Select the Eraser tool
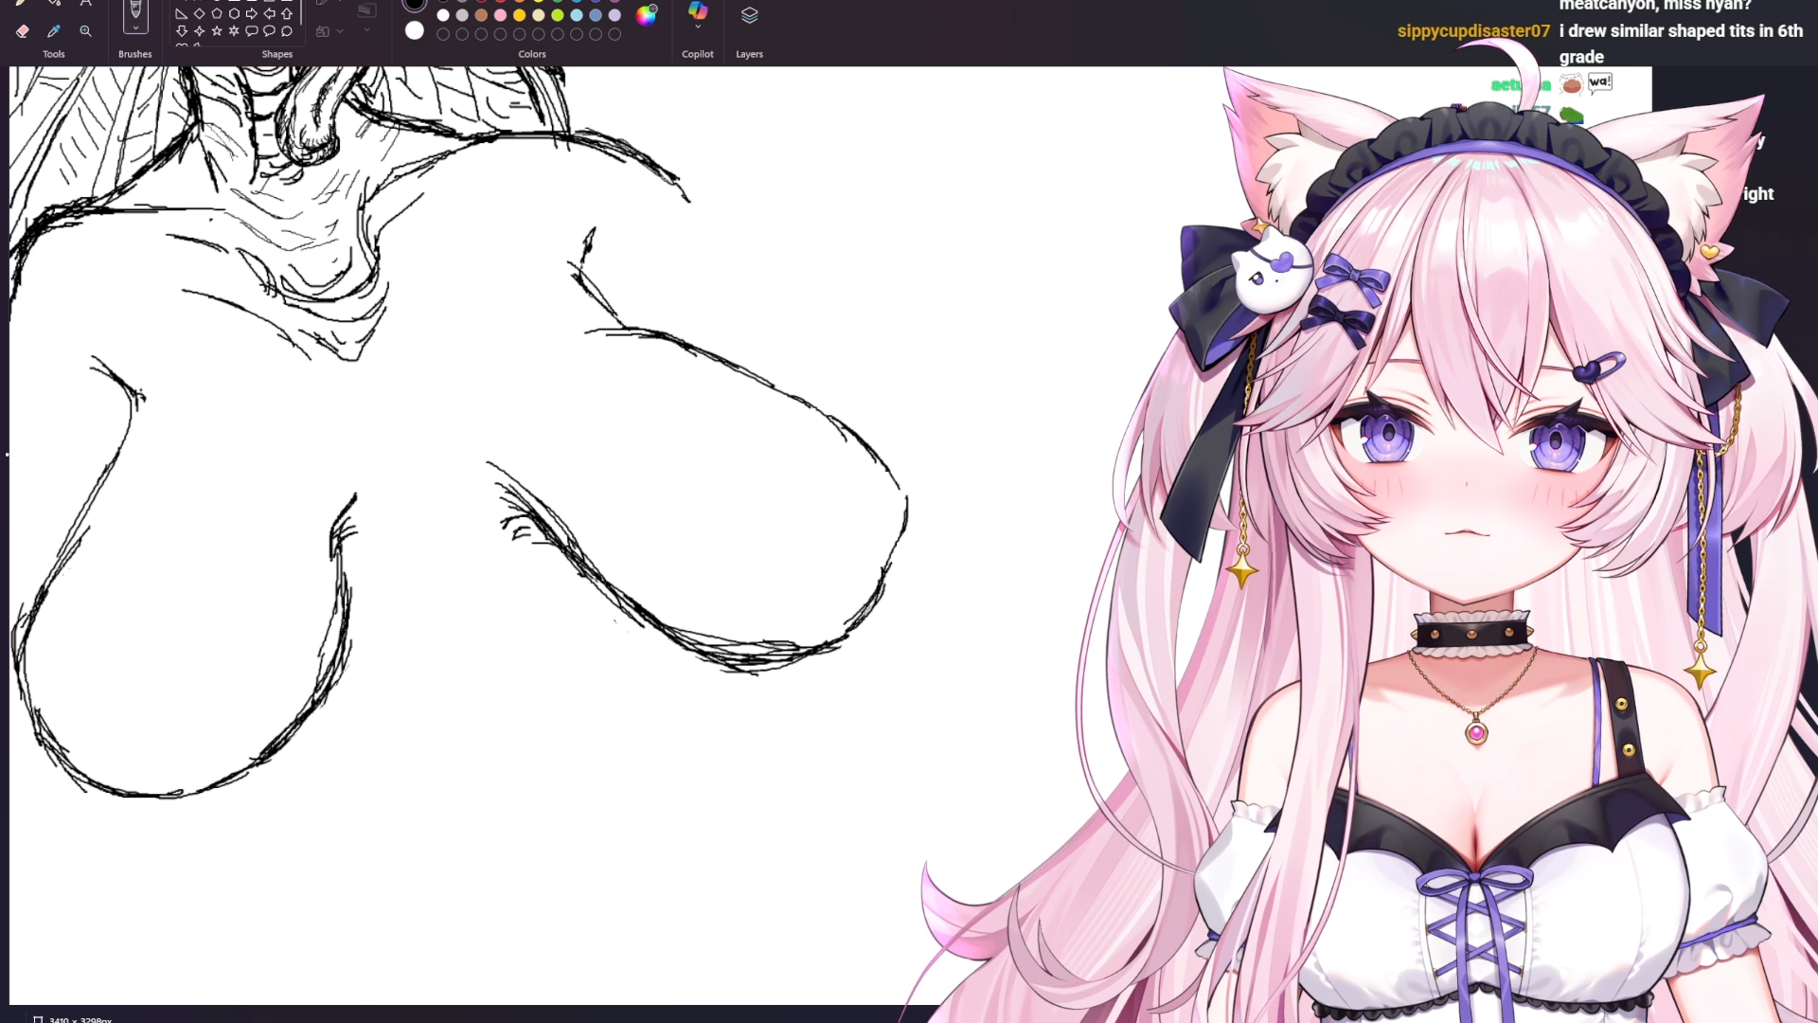The image size is (1818, 1023). (23, 31)
